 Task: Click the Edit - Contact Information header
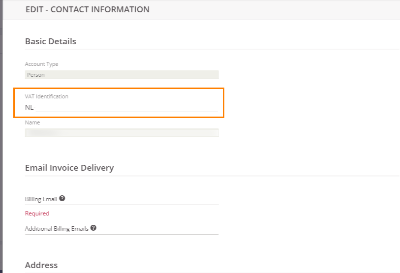[88, 9]
